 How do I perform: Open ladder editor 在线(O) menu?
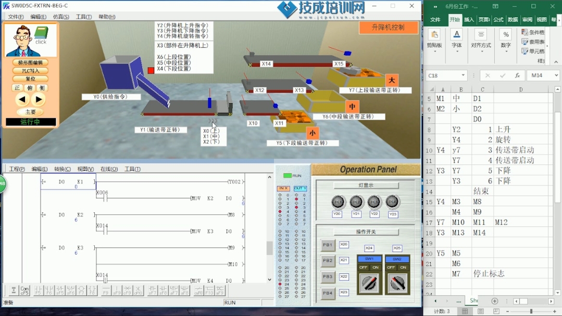click(109, 169)
